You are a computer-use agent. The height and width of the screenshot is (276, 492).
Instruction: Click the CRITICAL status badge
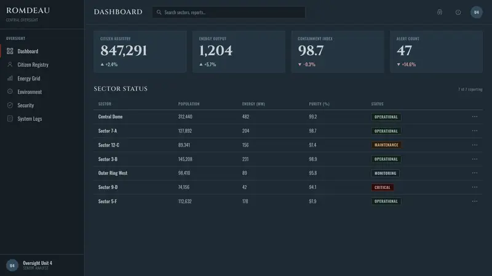(x=382, y=188)
